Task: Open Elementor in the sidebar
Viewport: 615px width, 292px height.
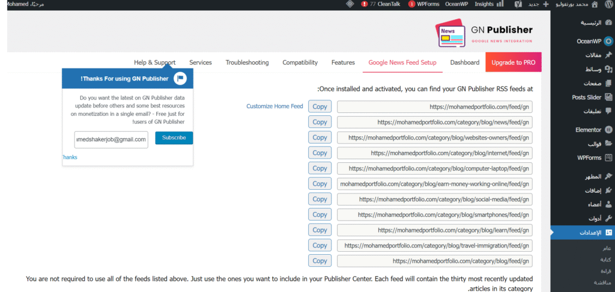Action: (x=593, y=130)
